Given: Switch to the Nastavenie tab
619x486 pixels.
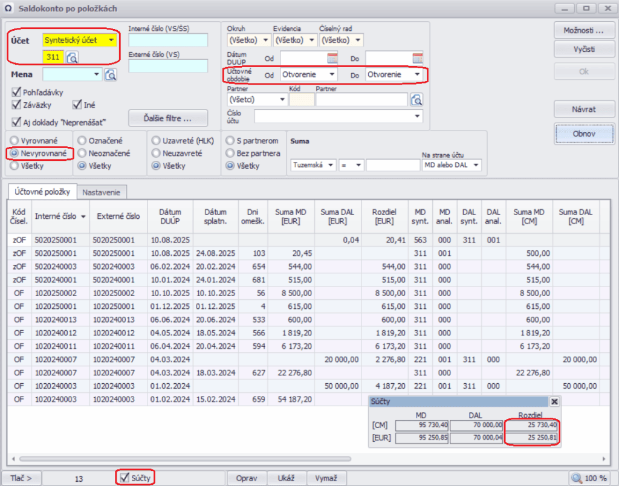Looking at the screenshot, I should 102,192.
